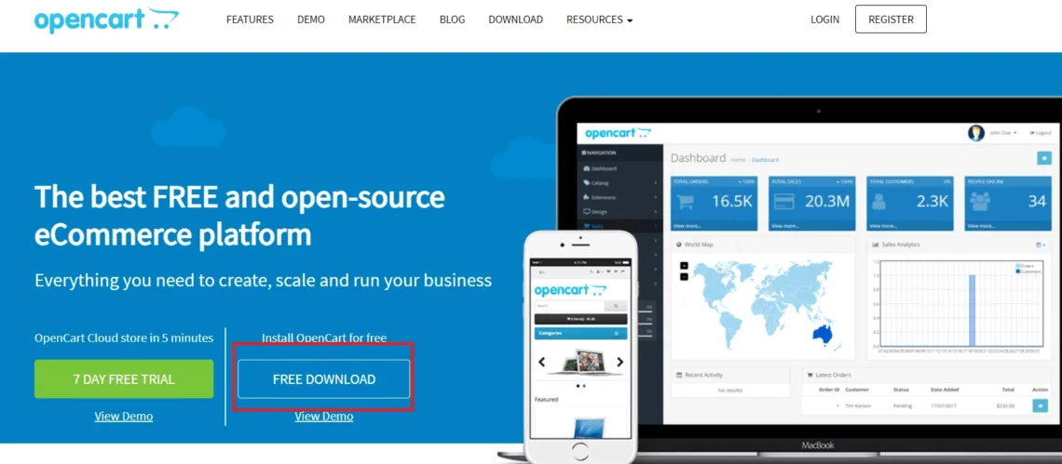
Task: Start the 7 DAY FREE TRIAL
Action: (x=124, y=378)
